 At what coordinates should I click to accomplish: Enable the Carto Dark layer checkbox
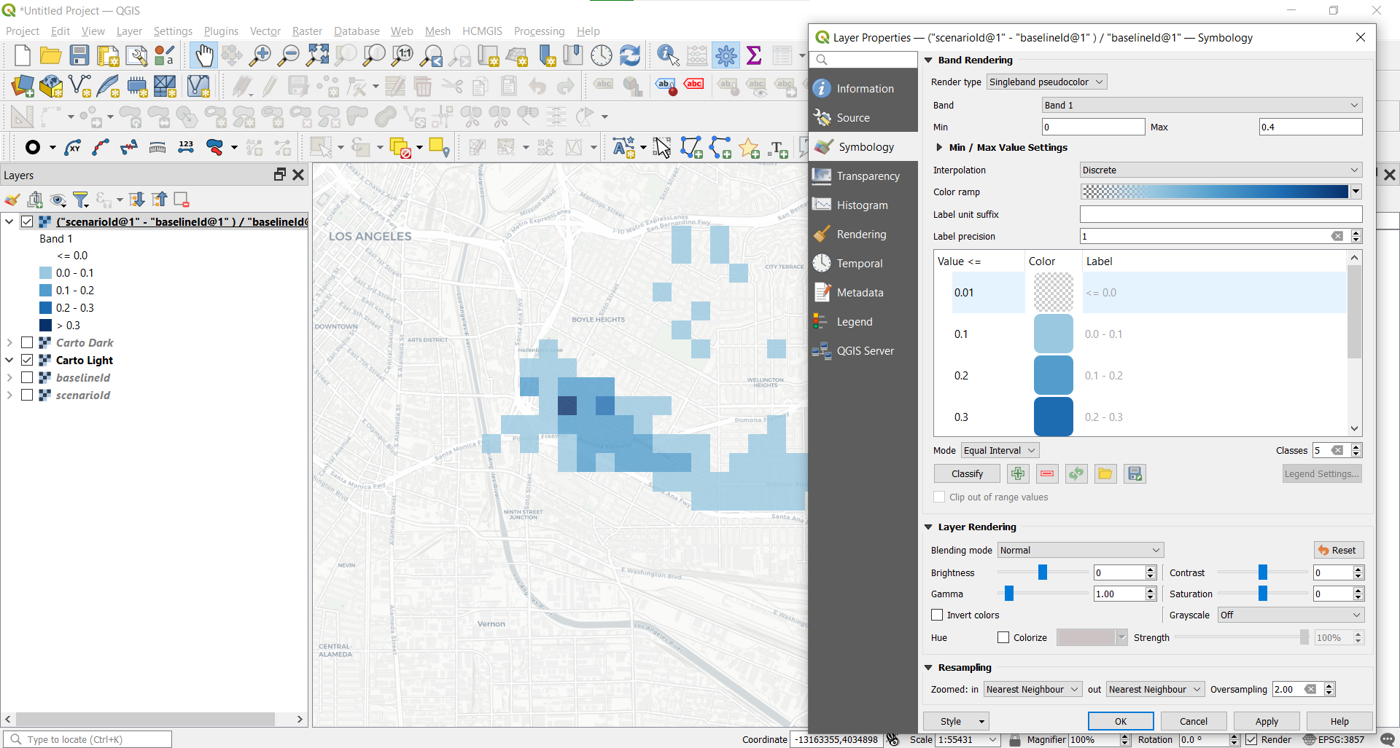click(x=27, y=342)
